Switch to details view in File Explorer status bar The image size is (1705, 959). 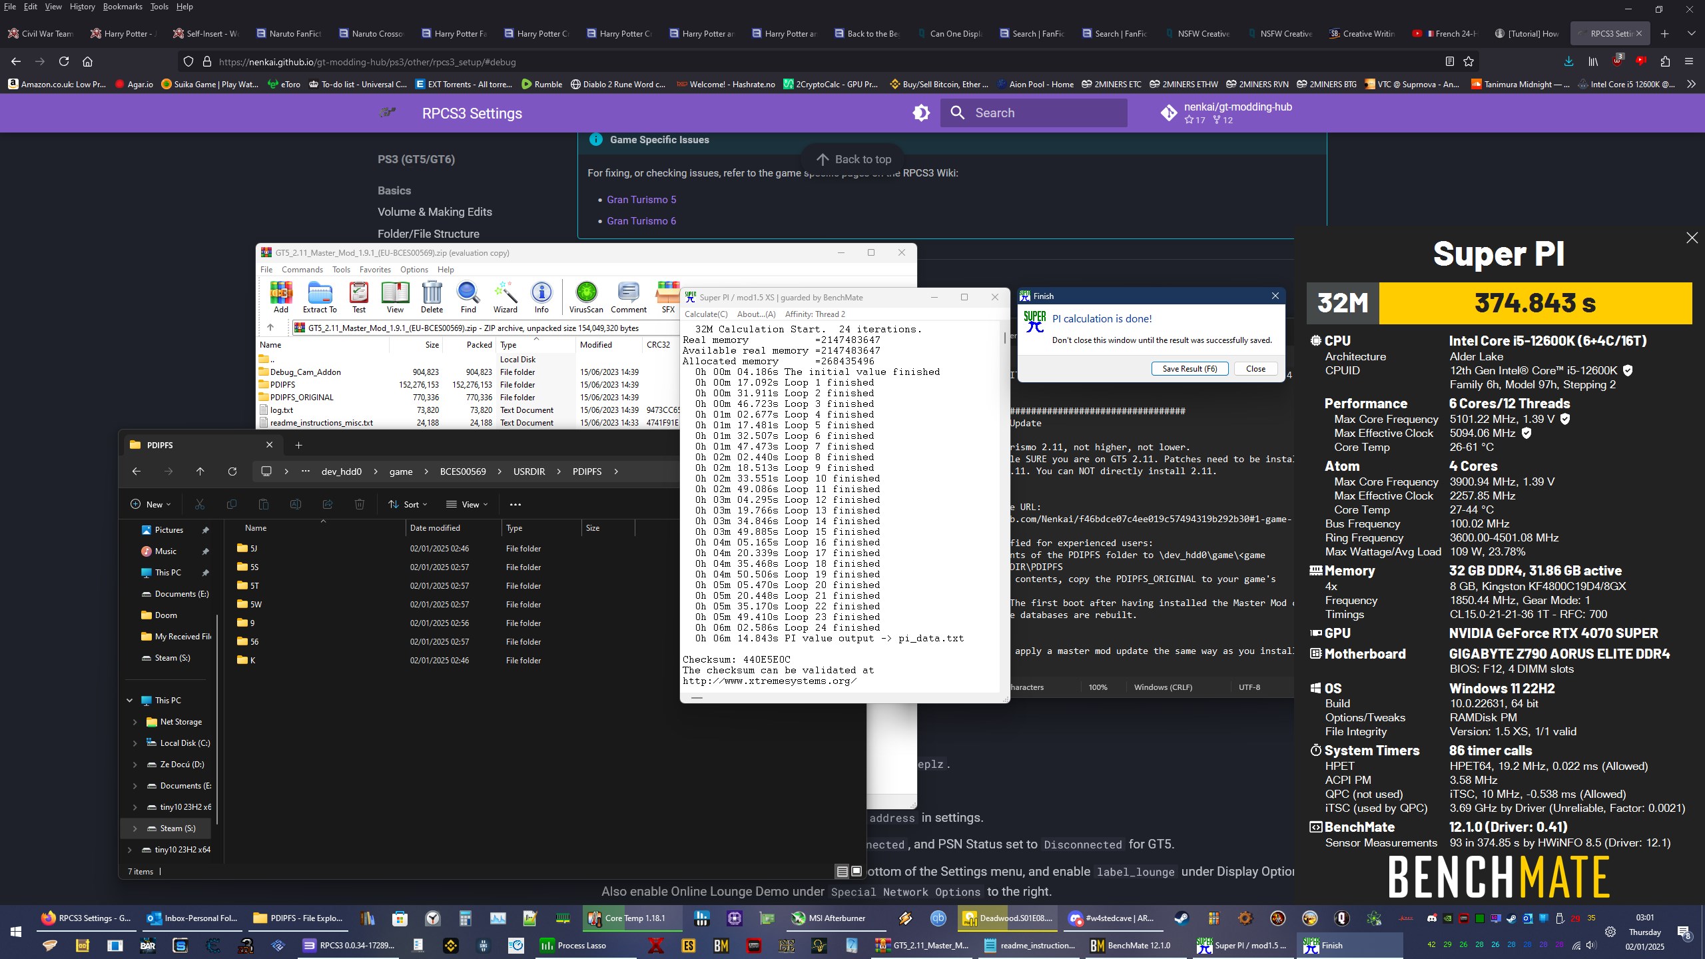pyautogui.click(x=842, y=871)
